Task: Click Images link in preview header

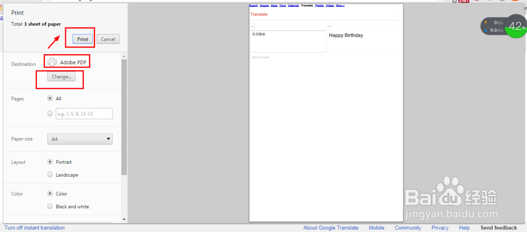Action: coord(264,6)
